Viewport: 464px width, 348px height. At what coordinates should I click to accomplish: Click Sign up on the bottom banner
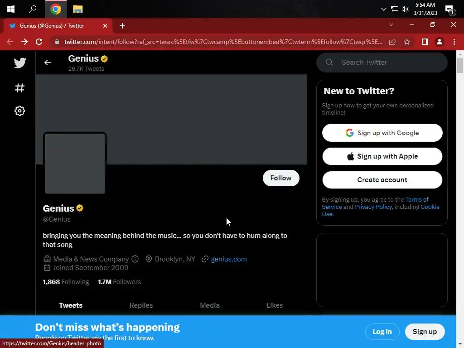click(x=425, y=332)
